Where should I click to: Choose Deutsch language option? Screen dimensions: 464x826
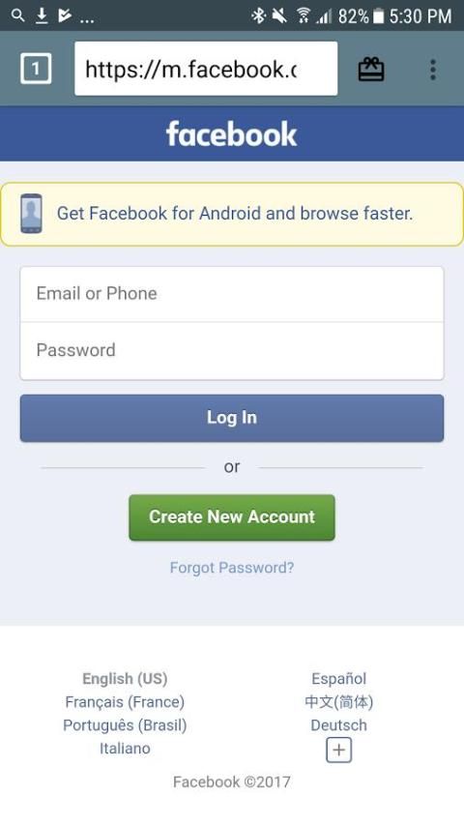338,725
